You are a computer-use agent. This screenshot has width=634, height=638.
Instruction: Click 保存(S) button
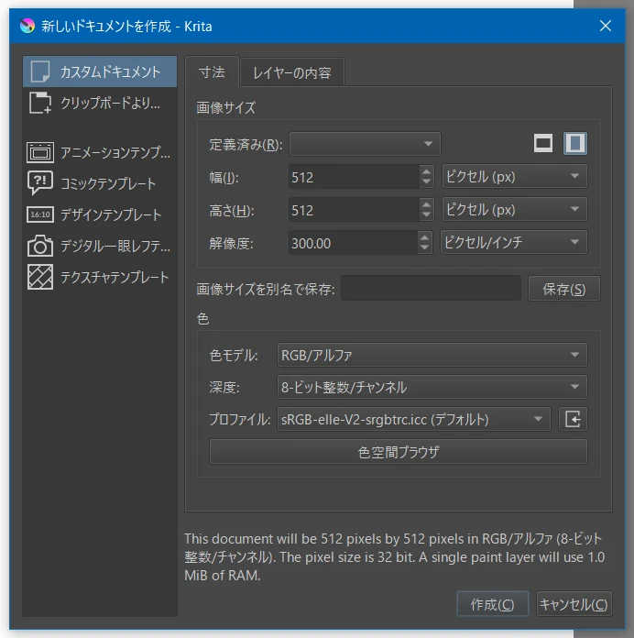(564, 289)
